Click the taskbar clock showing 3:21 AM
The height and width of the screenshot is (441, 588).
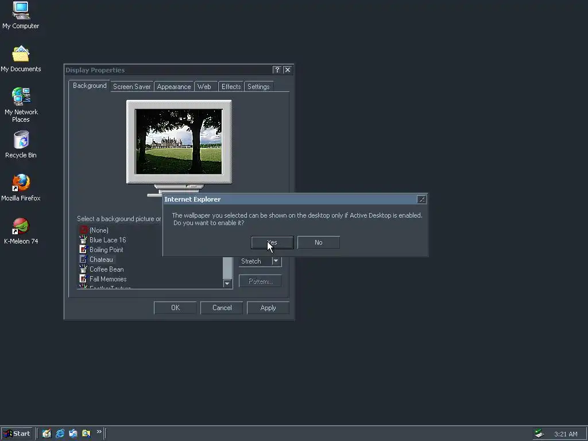point(566,434)
